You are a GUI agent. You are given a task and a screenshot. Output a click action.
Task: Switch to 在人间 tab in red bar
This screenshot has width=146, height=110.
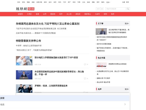coord(69,14)
